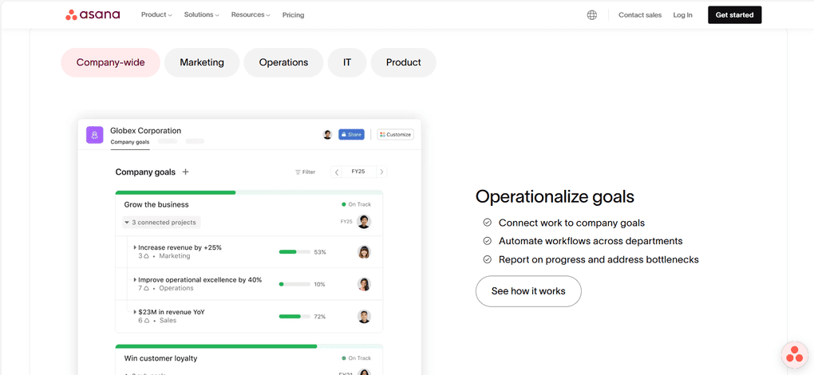Click the Win customer loyalty goal title
This screenshot has height=375, width=814.
160,358
